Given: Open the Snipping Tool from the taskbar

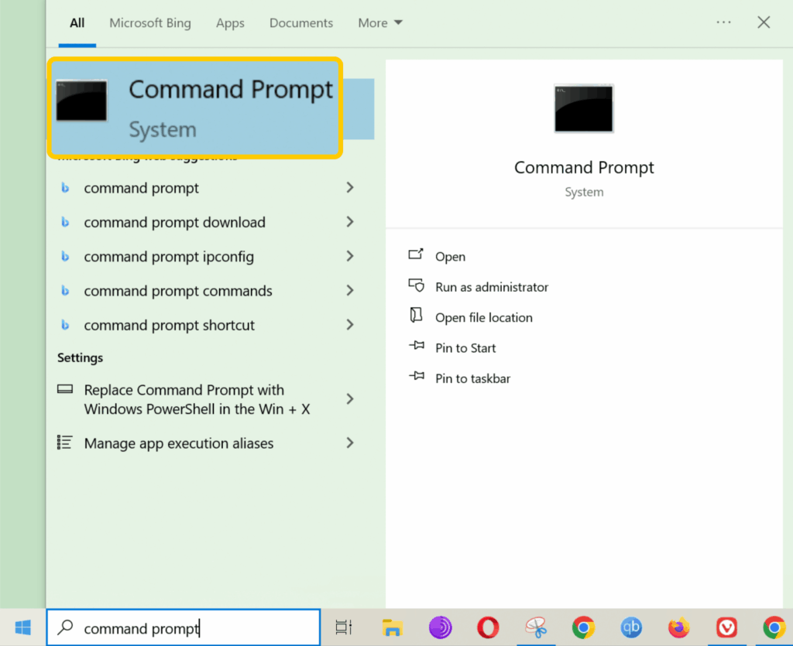Looking at the screenshot, I should click(x=536, y=627).
